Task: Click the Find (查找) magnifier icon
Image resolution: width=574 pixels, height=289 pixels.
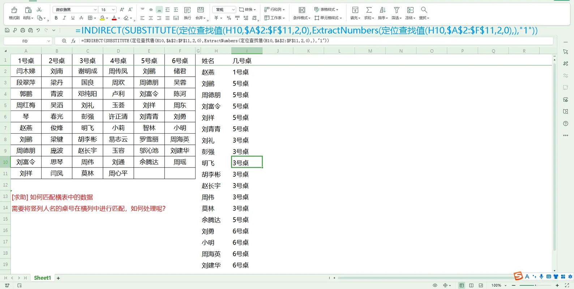Action: [424, 10]
